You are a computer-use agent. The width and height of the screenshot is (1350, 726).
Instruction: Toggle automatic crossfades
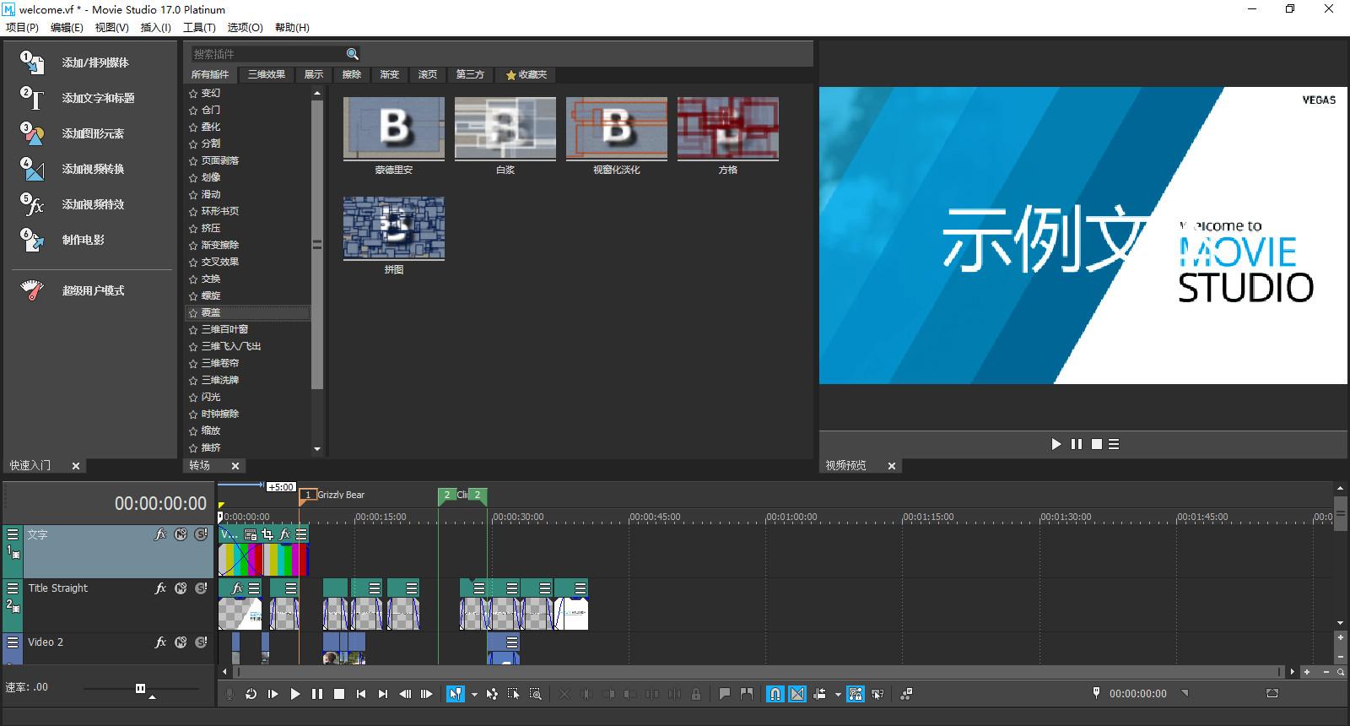797,694
